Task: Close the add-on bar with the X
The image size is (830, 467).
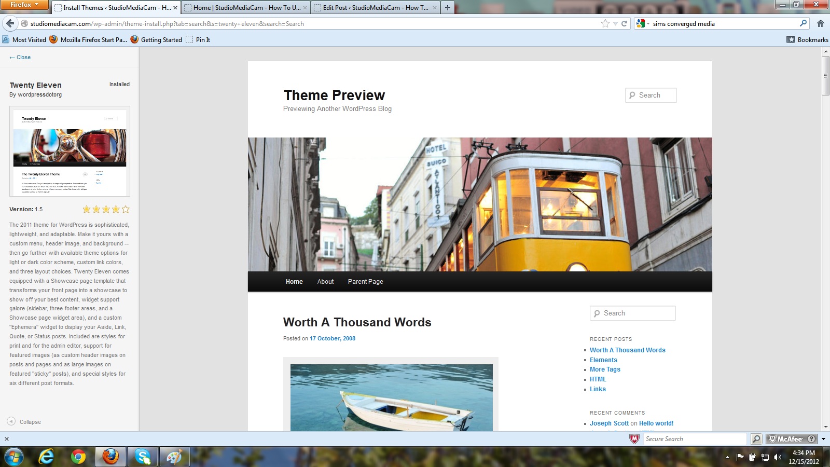Action: coord(7,439)
